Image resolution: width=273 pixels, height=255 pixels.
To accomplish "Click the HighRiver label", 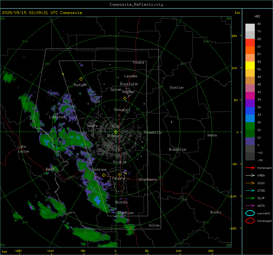I will click(126, 213).
